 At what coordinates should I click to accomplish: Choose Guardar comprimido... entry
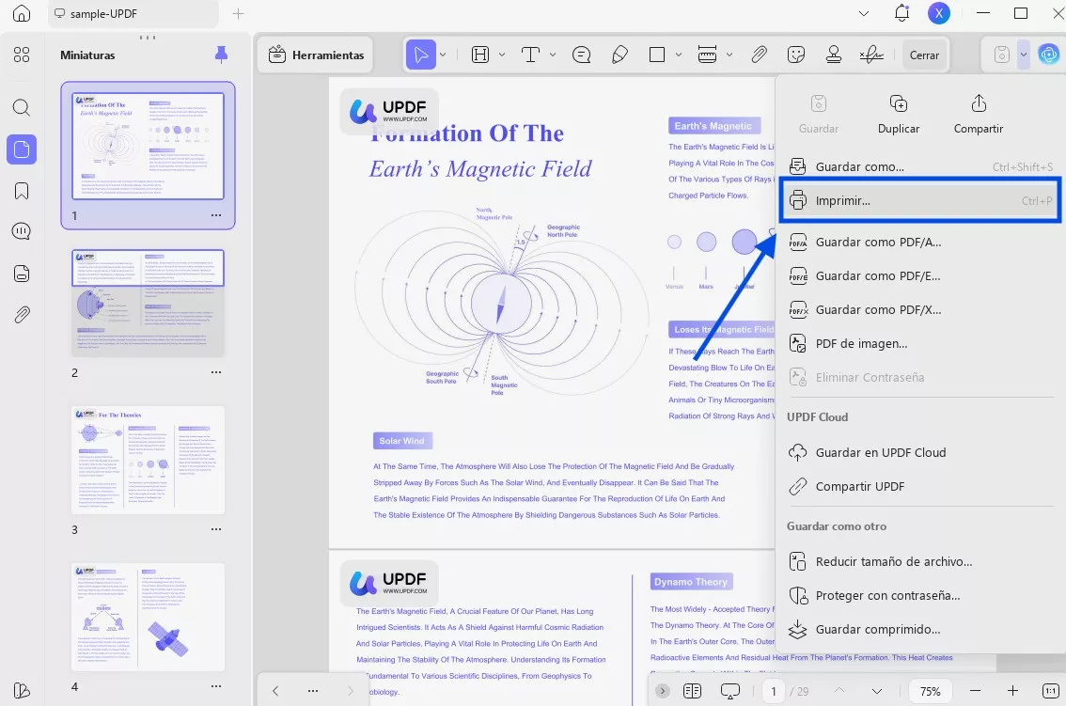920,629
